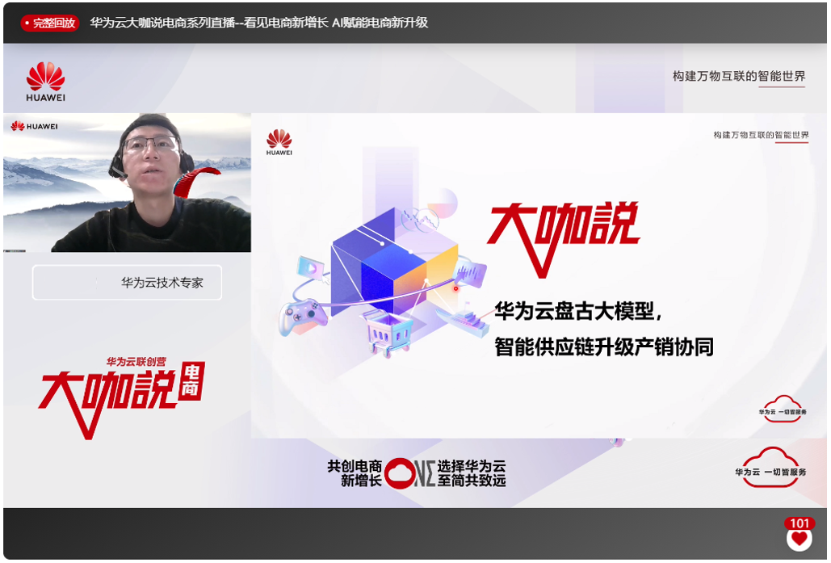Click the 选择华为云至简共致远 footer text
This screenshot has width=831, height=563.
coord(472,473)
